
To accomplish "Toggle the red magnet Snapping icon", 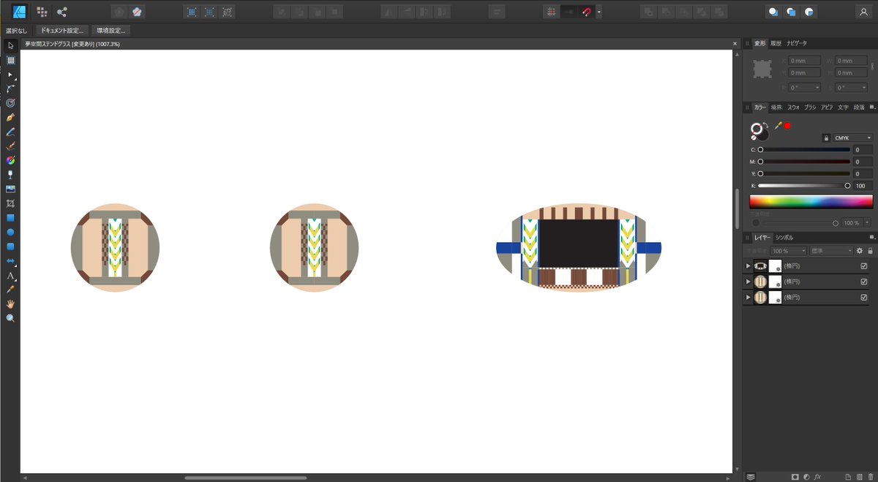I will click(x=586, y=12).
